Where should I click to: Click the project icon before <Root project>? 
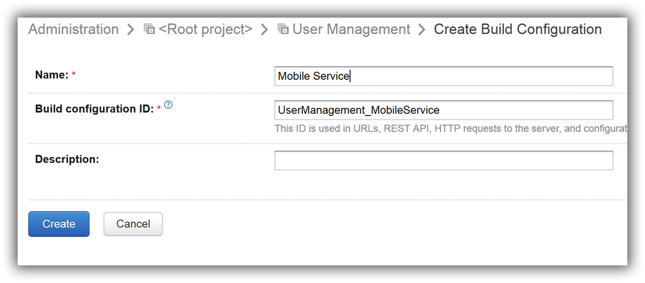(x=149, y=29)
